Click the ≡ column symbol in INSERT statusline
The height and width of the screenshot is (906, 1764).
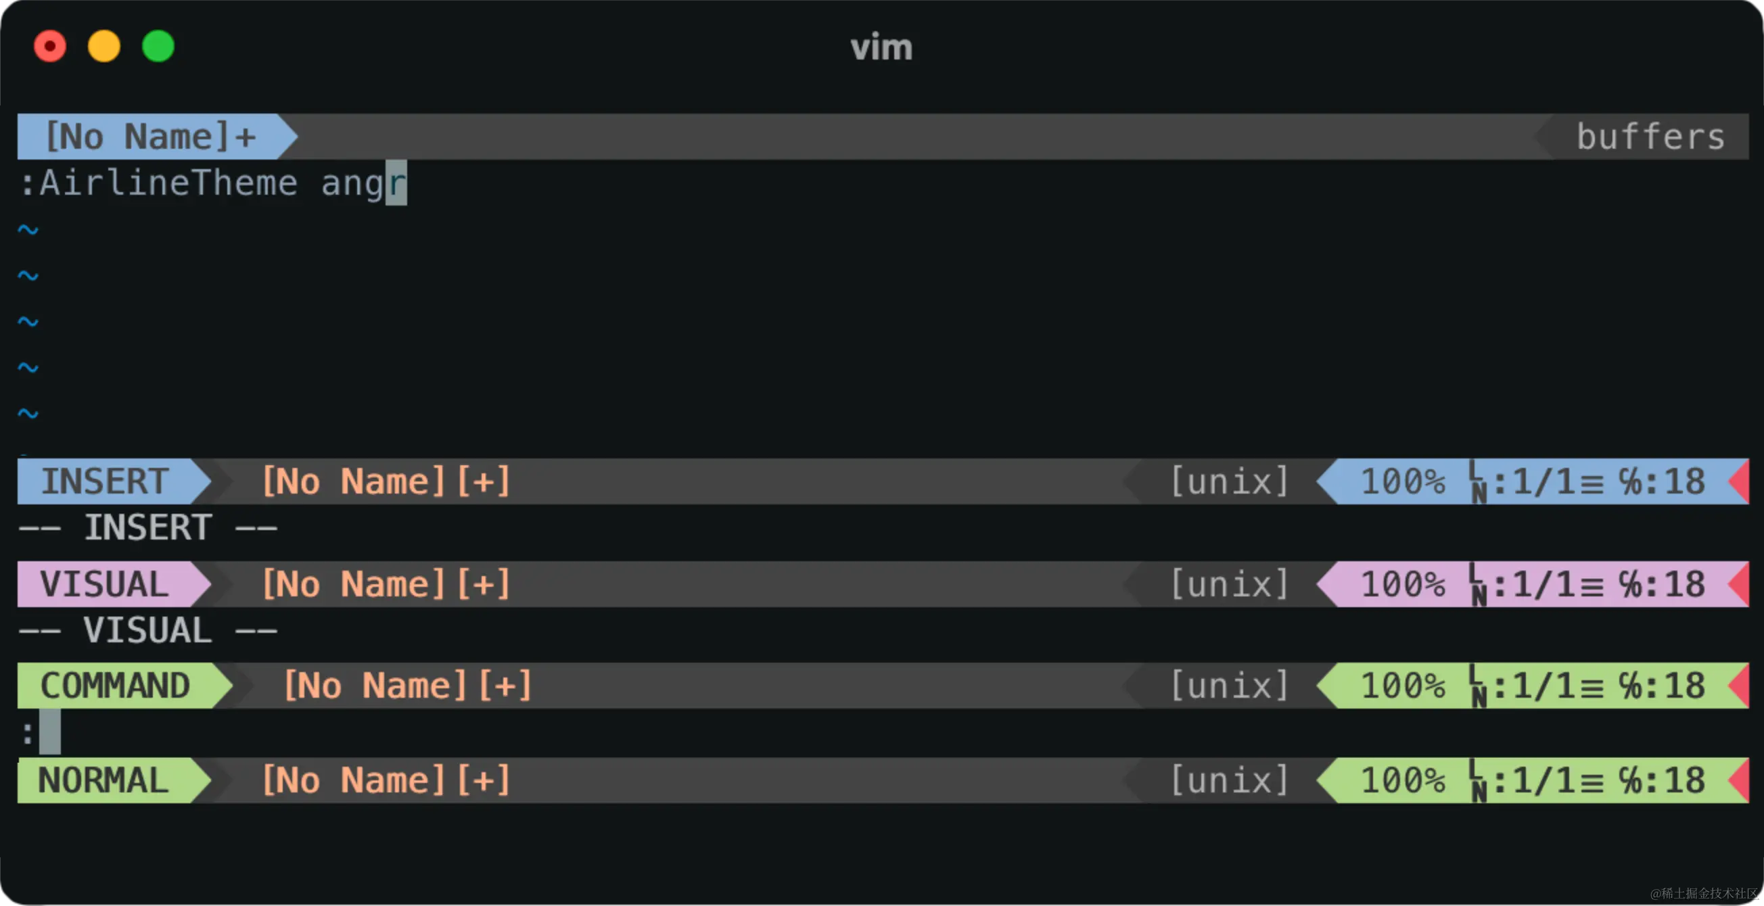click(x=1592, y=484)
